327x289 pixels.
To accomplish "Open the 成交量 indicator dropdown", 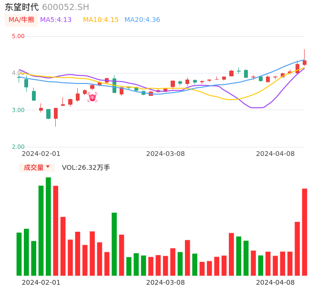I will (37, 167).
